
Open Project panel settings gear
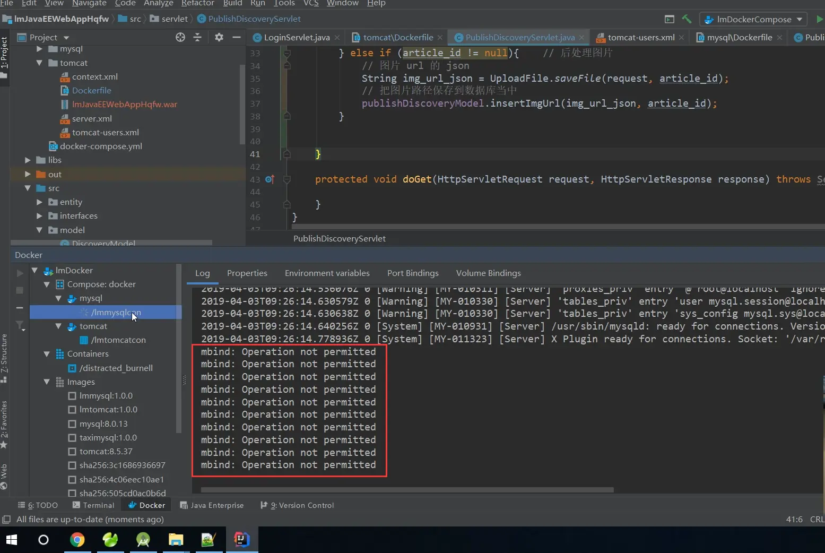coord(219,37)
